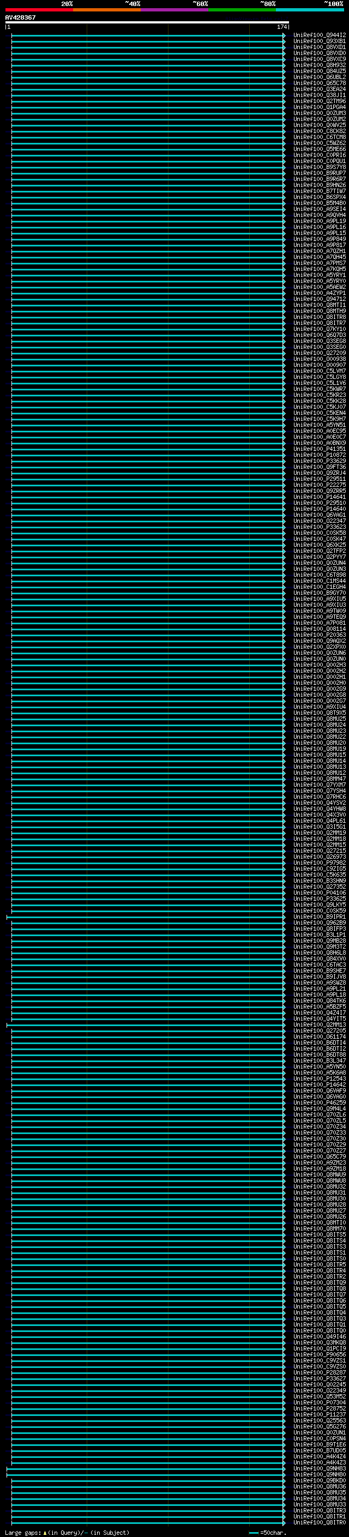Open hit UniRef100_C8CK82
349x1537 pixels.
pyautogui.click(x=320, y=131)
